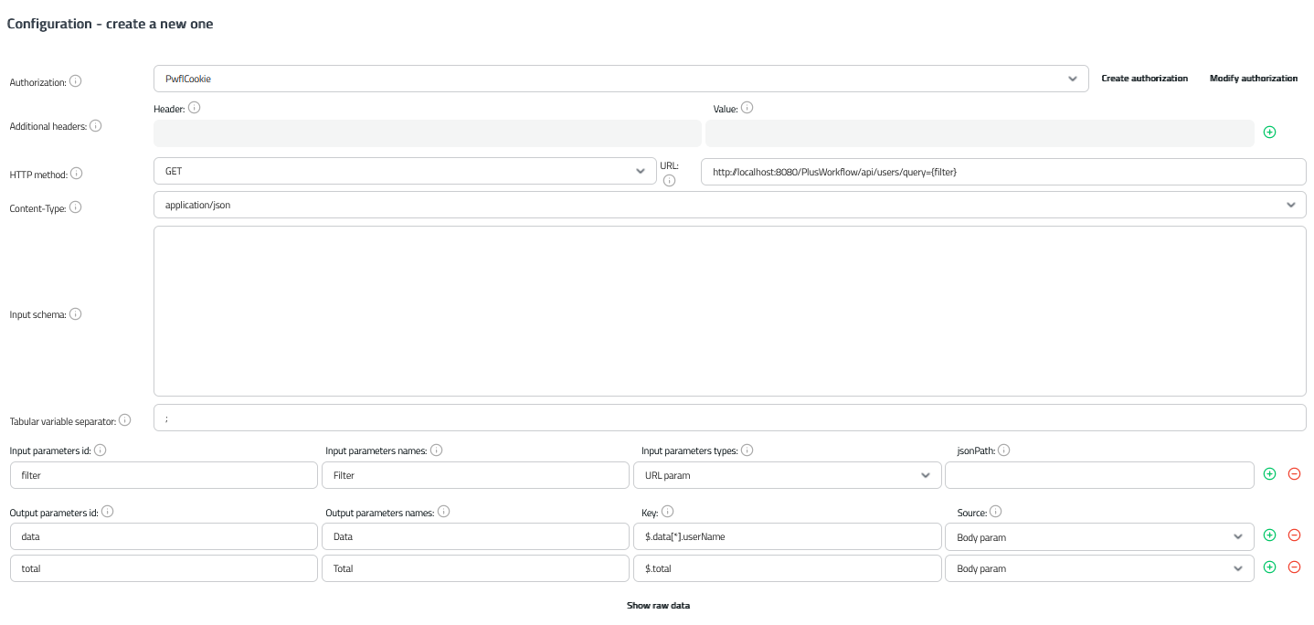Click the Create authorization button
Image resolution: width=1314 pixels, height=625 pixels.
[x=1144, y=79]
